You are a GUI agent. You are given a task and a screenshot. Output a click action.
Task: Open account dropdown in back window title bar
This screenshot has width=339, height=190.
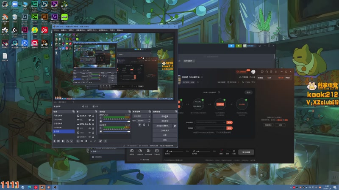tap(250, 46)
